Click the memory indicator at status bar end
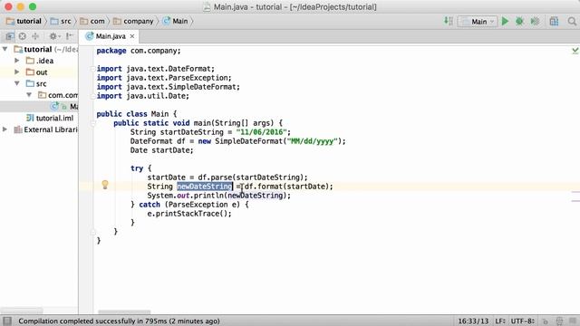The image size is (580, 326). 573,321
